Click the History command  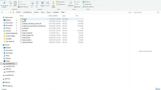click(77, 7)
